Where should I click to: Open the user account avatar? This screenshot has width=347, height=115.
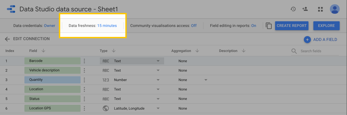(335, 9)
